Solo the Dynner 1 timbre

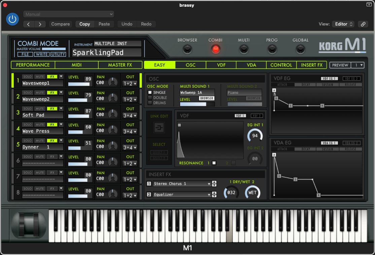tap(28, 141)
